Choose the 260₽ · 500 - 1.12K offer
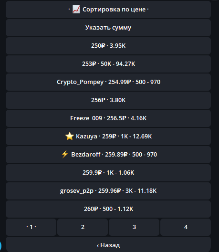 pos(108,209)
